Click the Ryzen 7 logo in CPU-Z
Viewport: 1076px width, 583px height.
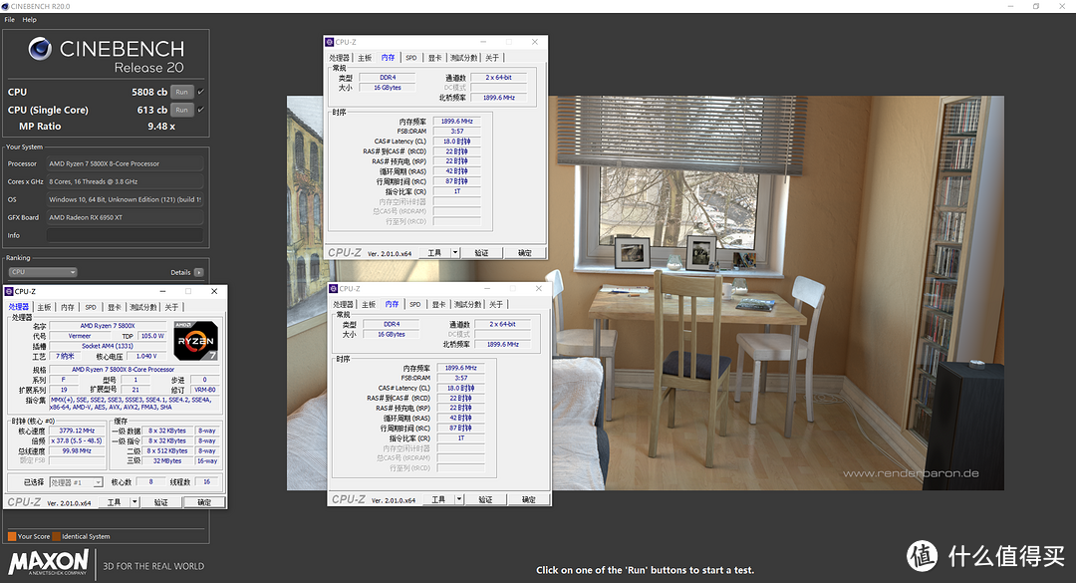coord(195,341)
